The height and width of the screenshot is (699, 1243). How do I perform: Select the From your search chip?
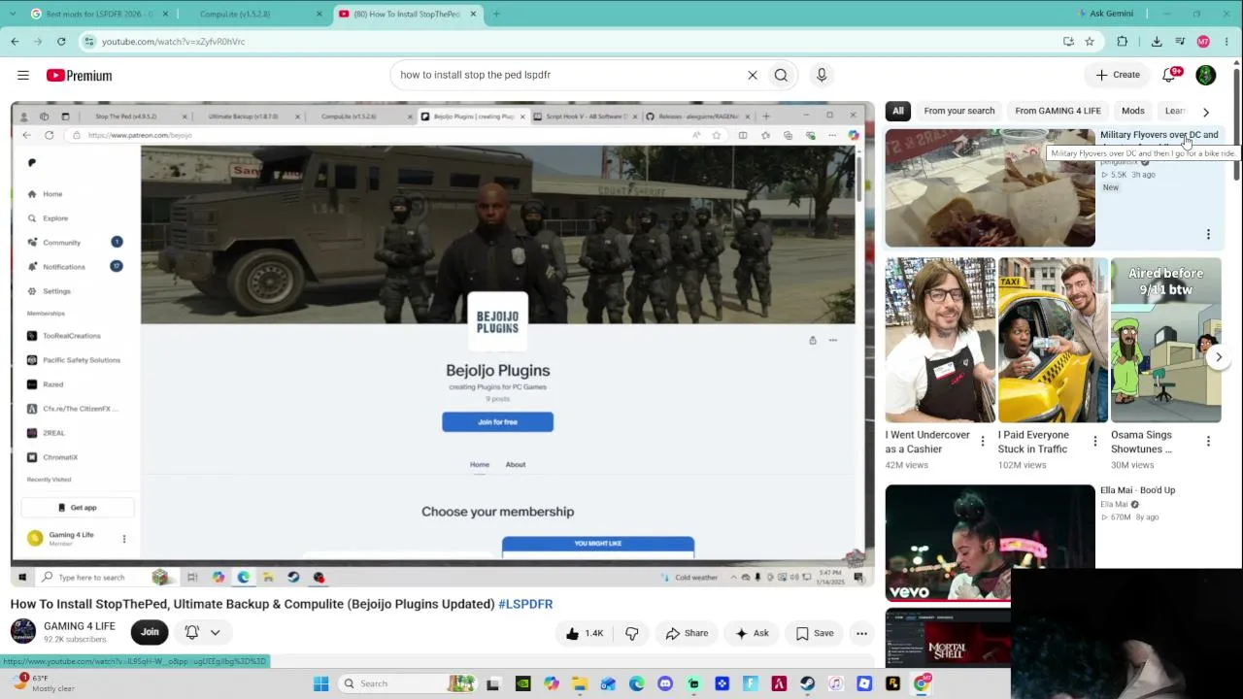959,111
